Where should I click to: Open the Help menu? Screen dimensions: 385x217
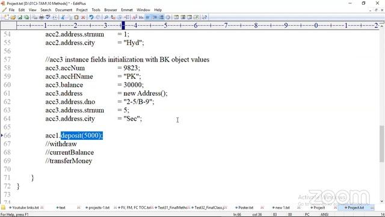tap(158, 10)
